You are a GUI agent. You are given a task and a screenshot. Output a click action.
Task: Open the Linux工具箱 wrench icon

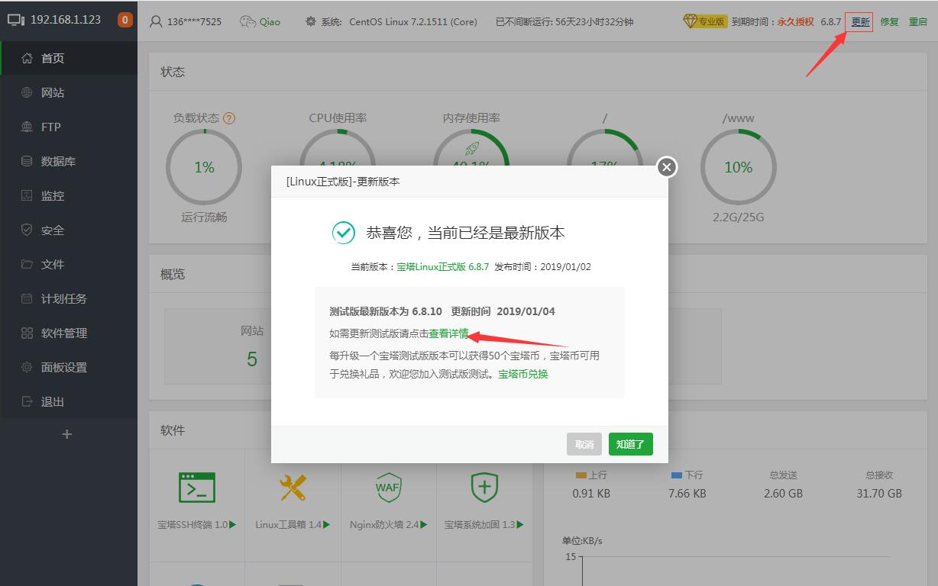tap(293, 487)
